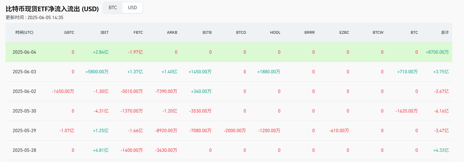The width and height of the screenshot is (464, 162).
Task: Switch to the BTC unit toggle
Action: (113, 8)
